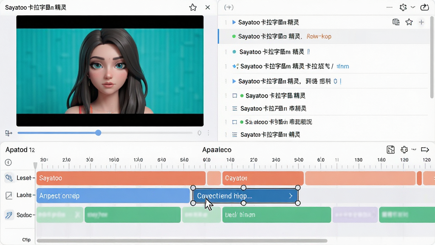Image resolution: width=435 pixels, height=245 pixels.
Task: Click the star icon beside the copy icon
Action: point(409,22)
